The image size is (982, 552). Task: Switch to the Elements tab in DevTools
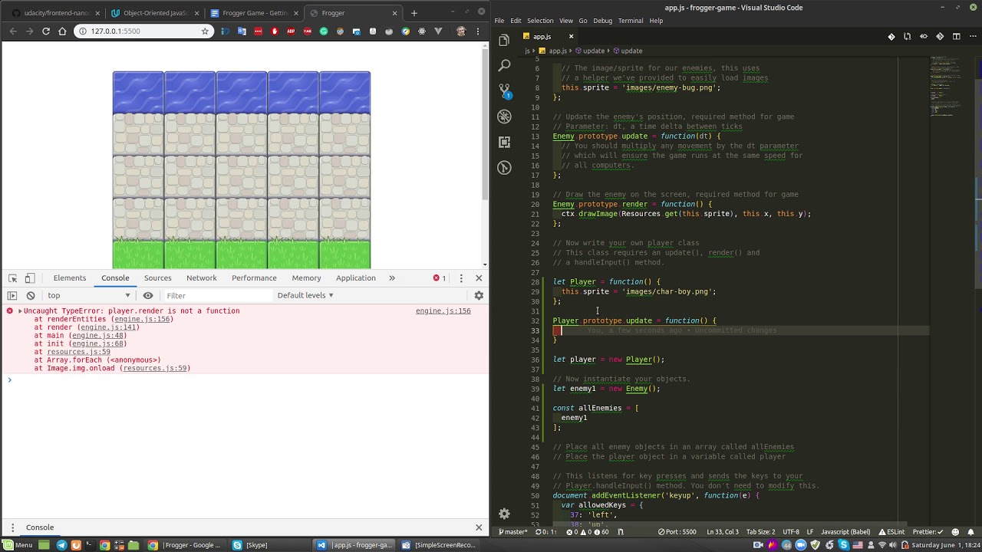(x=70, y=278)
